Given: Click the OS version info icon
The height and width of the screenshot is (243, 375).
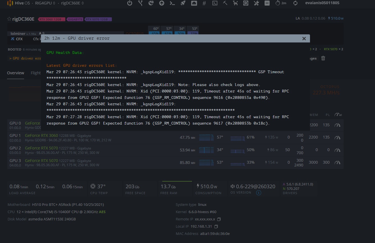Looking at the screenshot, I should pos(259,193).
